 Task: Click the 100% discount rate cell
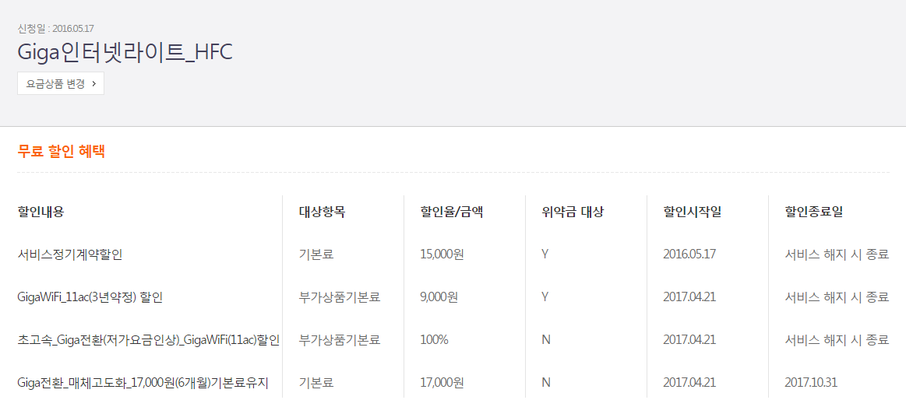[x=434, y=340]
